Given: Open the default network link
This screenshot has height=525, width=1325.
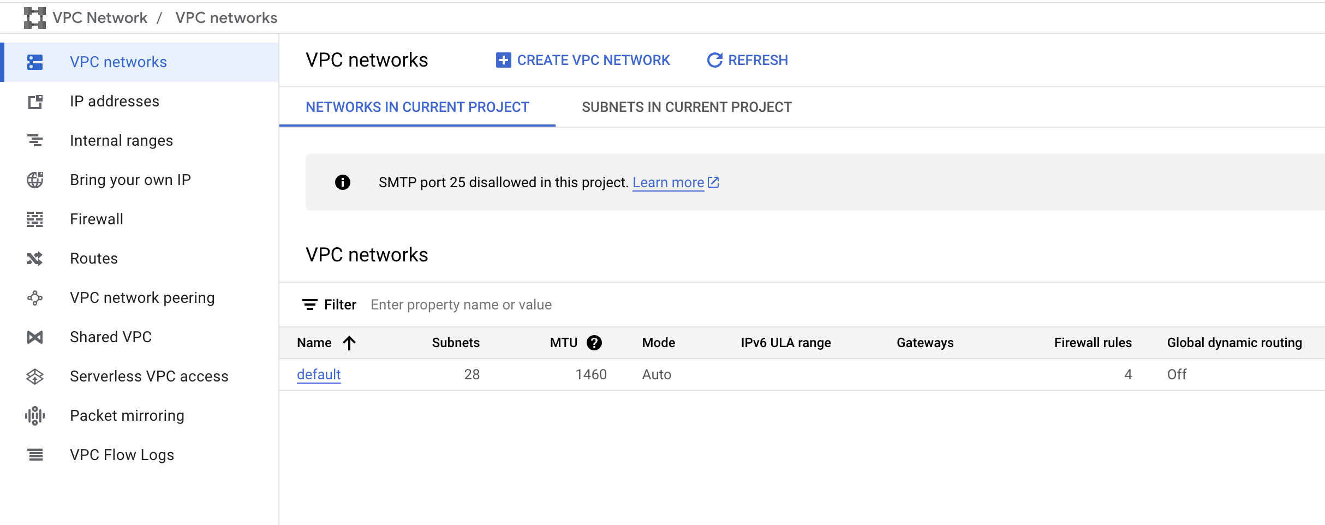Looking at the screenshot, I should point(319,374).
